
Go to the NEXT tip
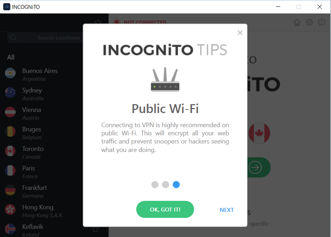coord(227,210)
